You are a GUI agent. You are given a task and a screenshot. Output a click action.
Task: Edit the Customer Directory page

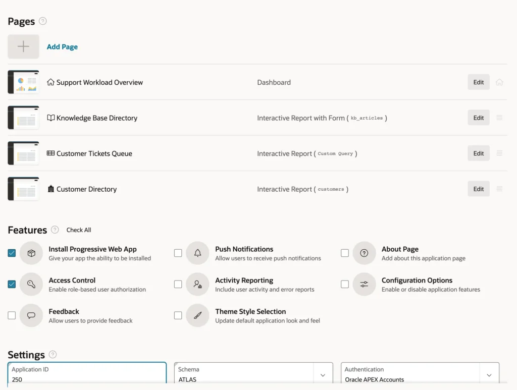(479, 189)
